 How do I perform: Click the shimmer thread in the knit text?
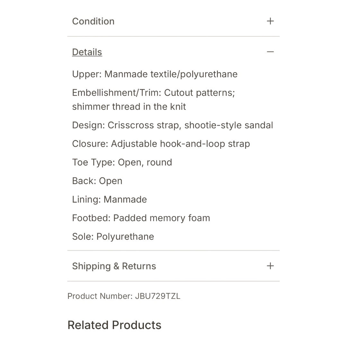click(x=129, y=107)
